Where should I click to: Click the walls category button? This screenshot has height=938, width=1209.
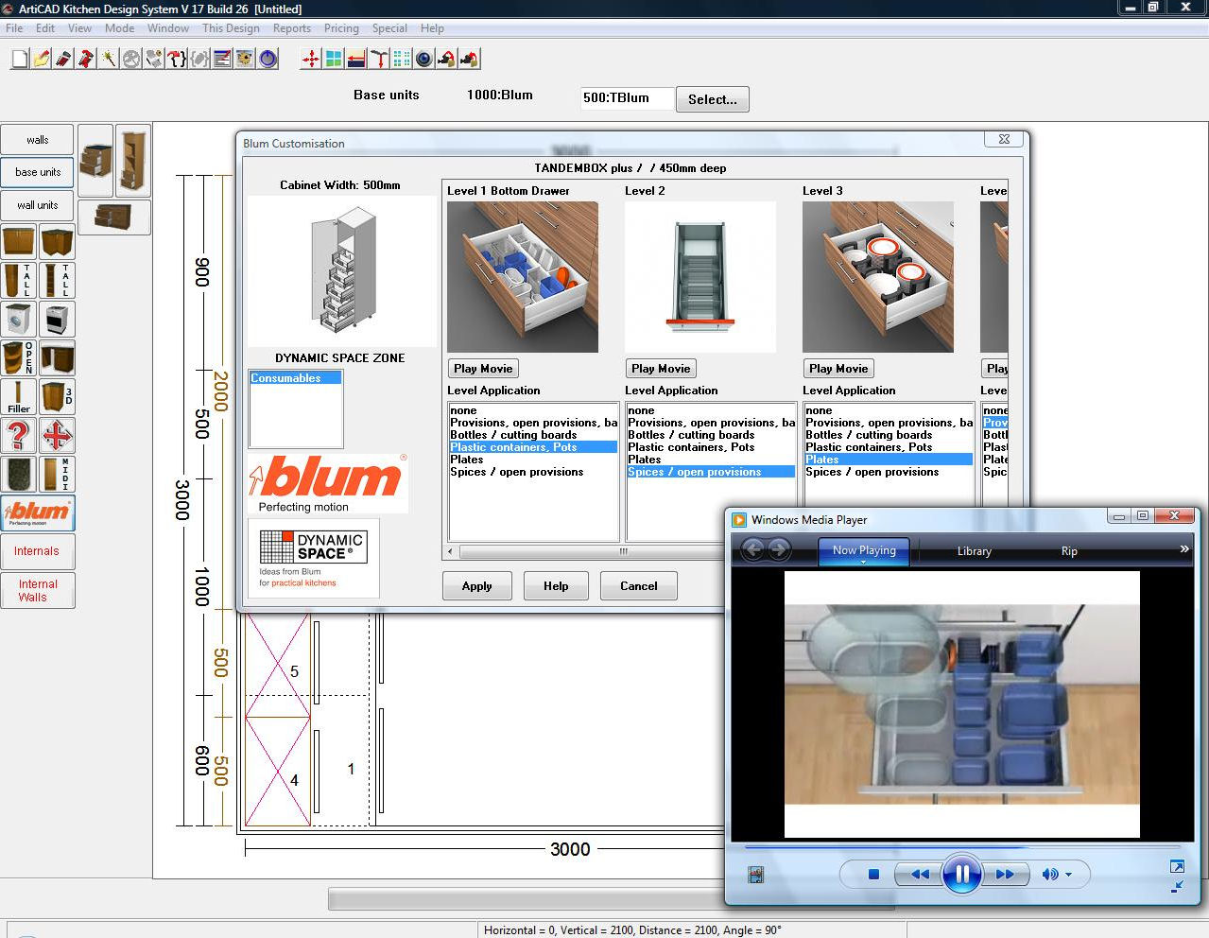(x=38, y=140)
